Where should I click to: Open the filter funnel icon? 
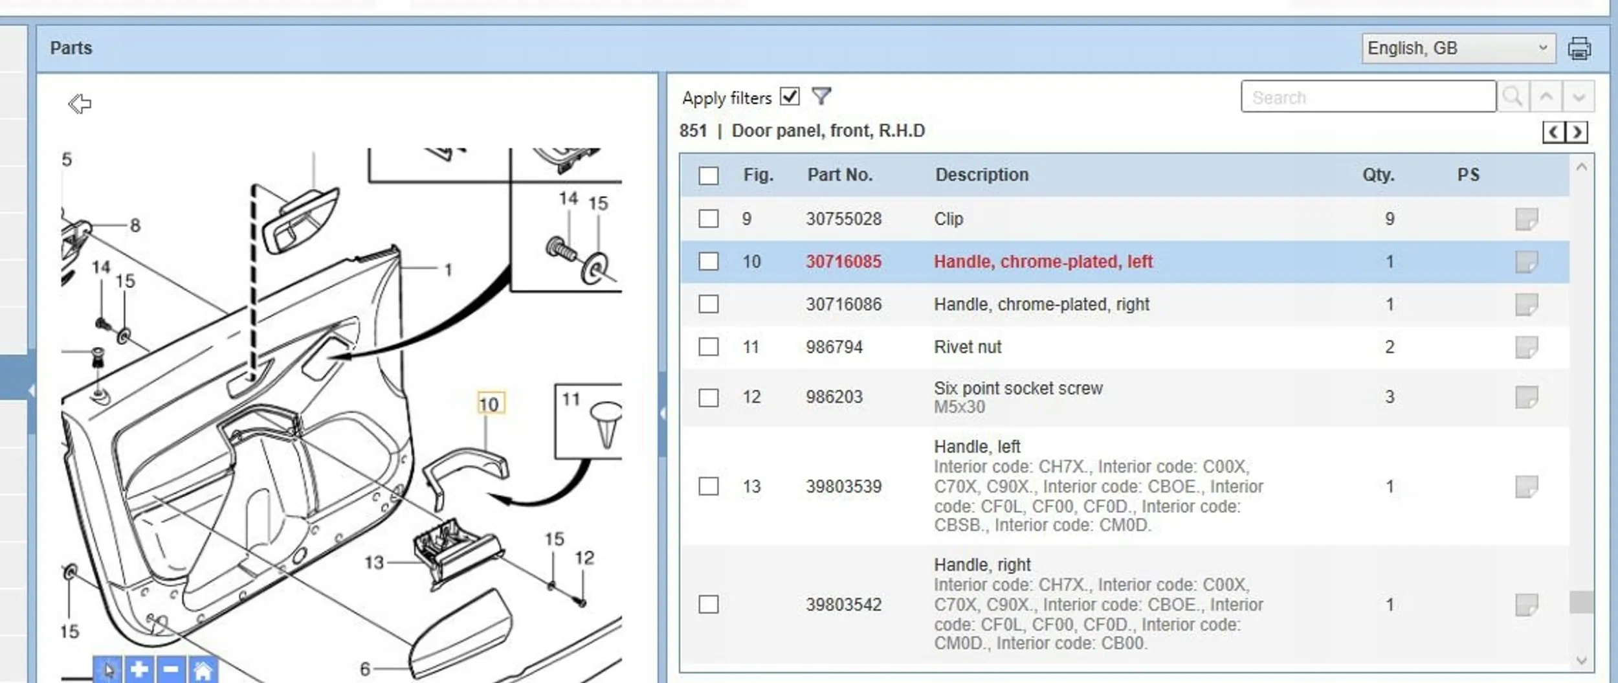coord(821,96)
